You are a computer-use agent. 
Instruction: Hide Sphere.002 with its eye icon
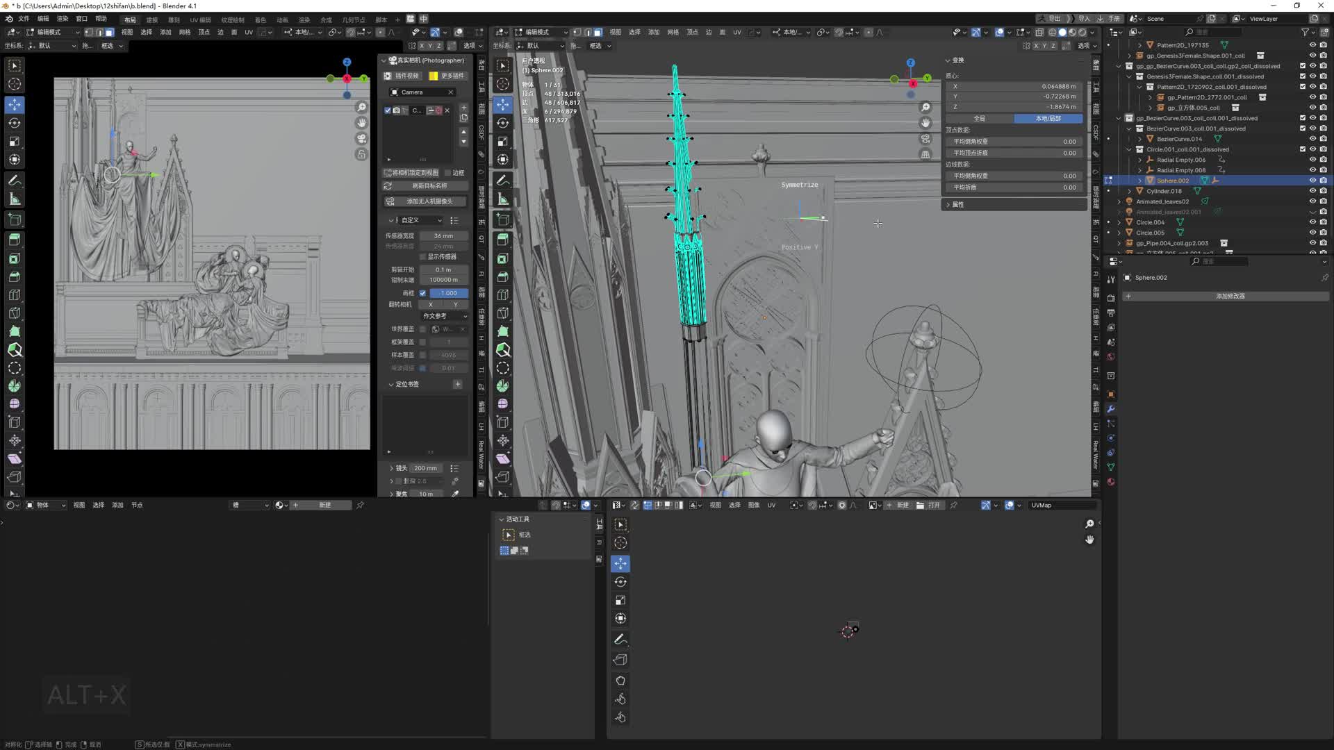coord(1311,180)
